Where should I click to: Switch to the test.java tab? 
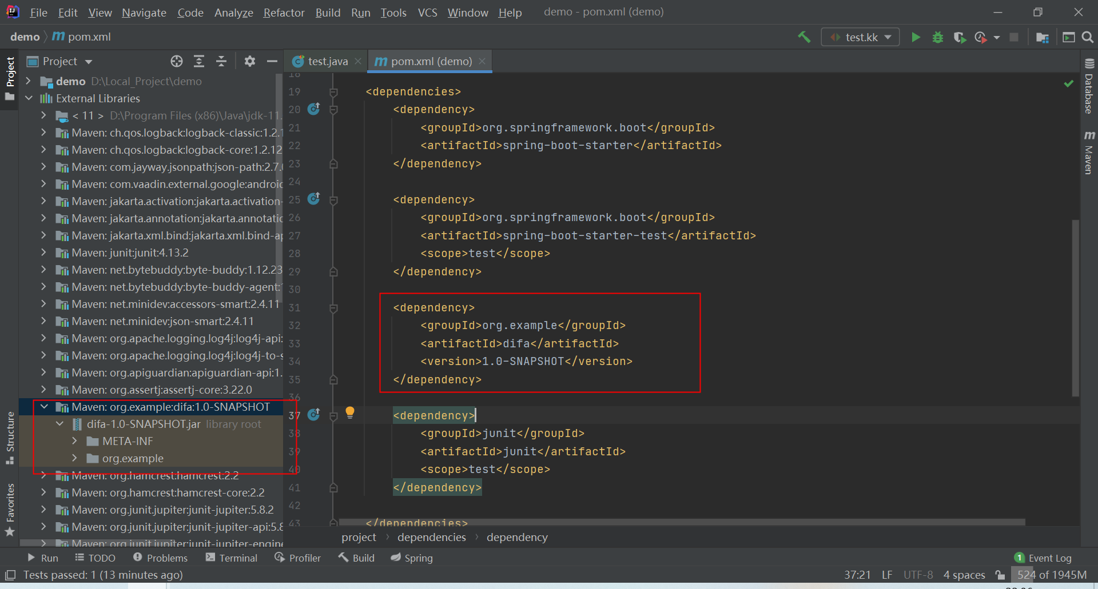[325, 61]
